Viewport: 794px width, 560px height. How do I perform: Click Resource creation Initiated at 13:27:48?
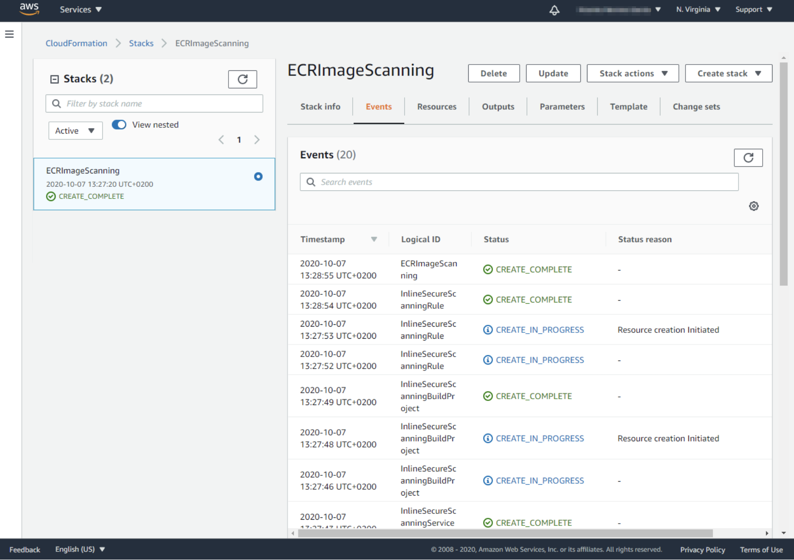tap(668, 439)
